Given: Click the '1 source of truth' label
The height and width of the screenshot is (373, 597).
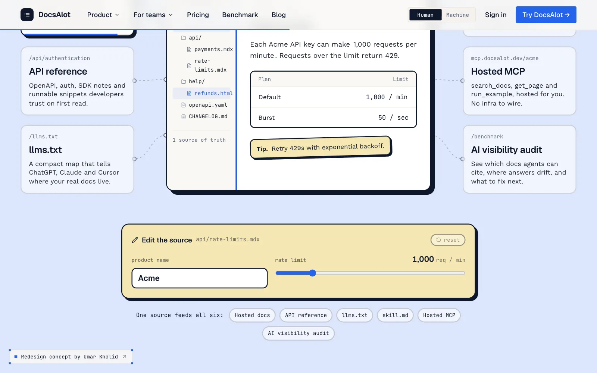Looking at the screenshot, I should 199,140.
